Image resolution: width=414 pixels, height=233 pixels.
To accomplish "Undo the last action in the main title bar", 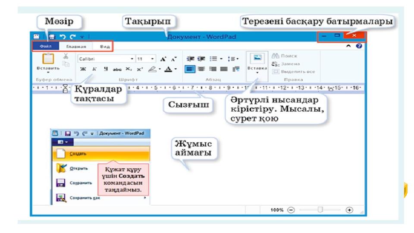I will point(63,37).
